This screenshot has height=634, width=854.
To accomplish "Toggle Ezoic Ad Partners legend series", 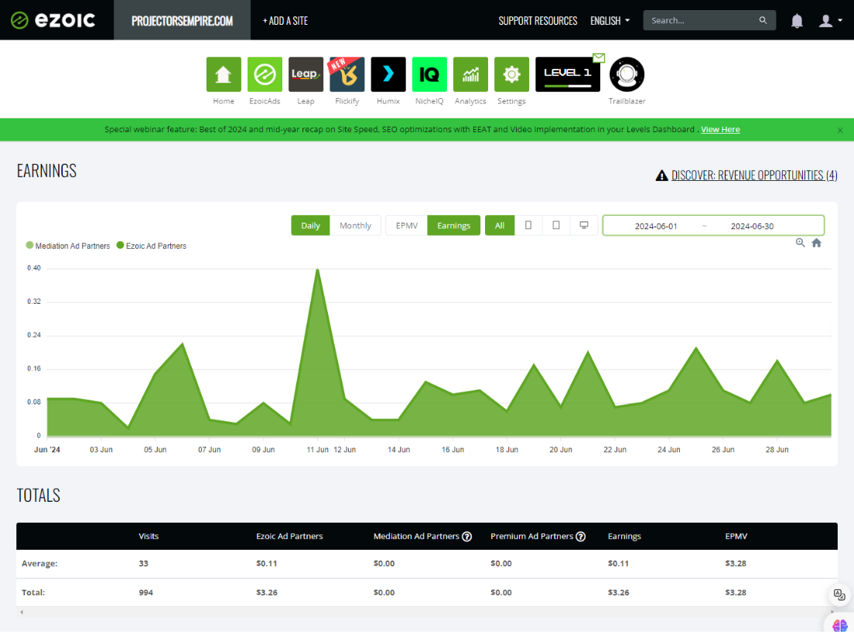I will [x=152, y=246].
